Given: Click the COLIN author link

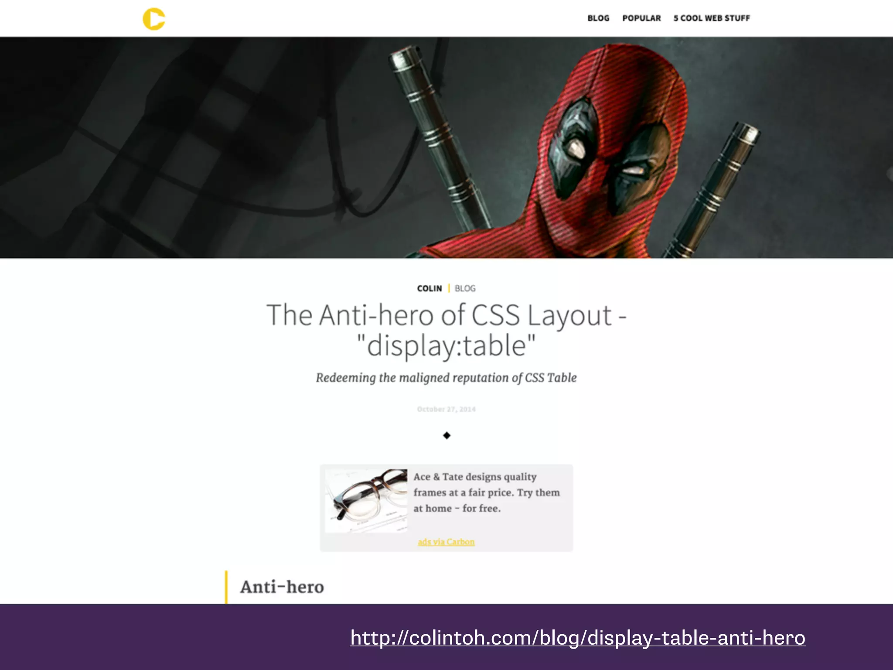Looking at the screenshot, I should click(429, 288).
